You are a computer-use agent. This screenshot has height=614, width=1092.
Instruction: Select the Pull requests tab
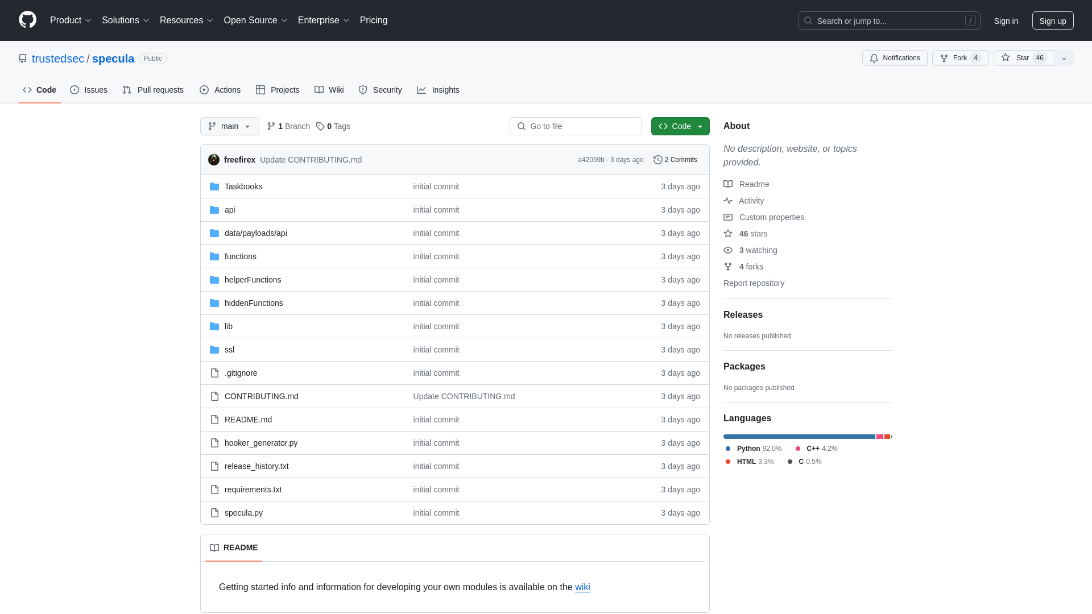point(153,90)
